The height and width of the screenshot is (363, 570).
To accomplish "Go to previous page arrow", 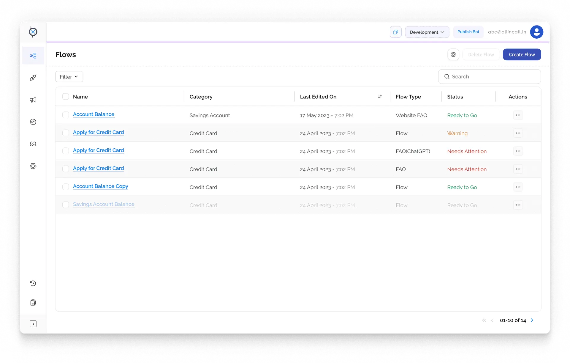I will 492,320.
